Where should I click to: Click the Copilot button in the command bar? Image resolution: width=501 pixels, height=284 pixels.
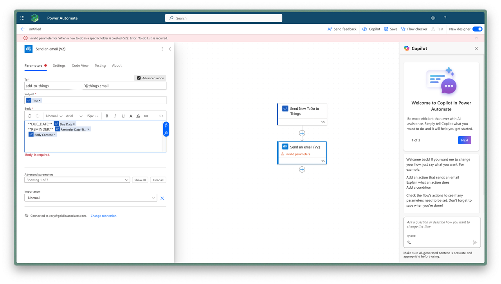(x=371, y=29)
